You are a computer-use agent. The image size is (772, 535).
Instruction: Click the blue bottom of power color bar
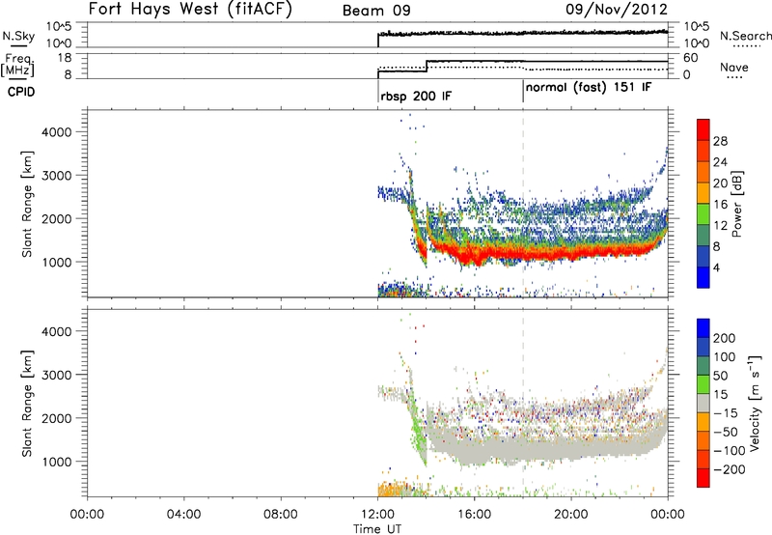pyautogui.click(x=703, y=277)
